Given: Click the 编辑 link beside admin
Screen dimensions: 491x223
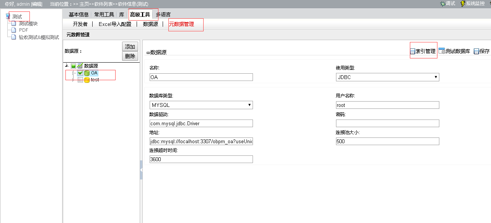Looking at the screenshot, I should pyautogui.click(x=37, y=4).
